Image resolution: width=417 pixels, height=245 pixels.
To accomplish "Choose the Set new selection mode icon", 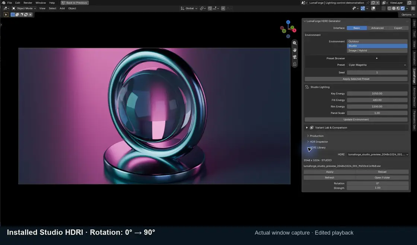I will click(x=13, y=15).
